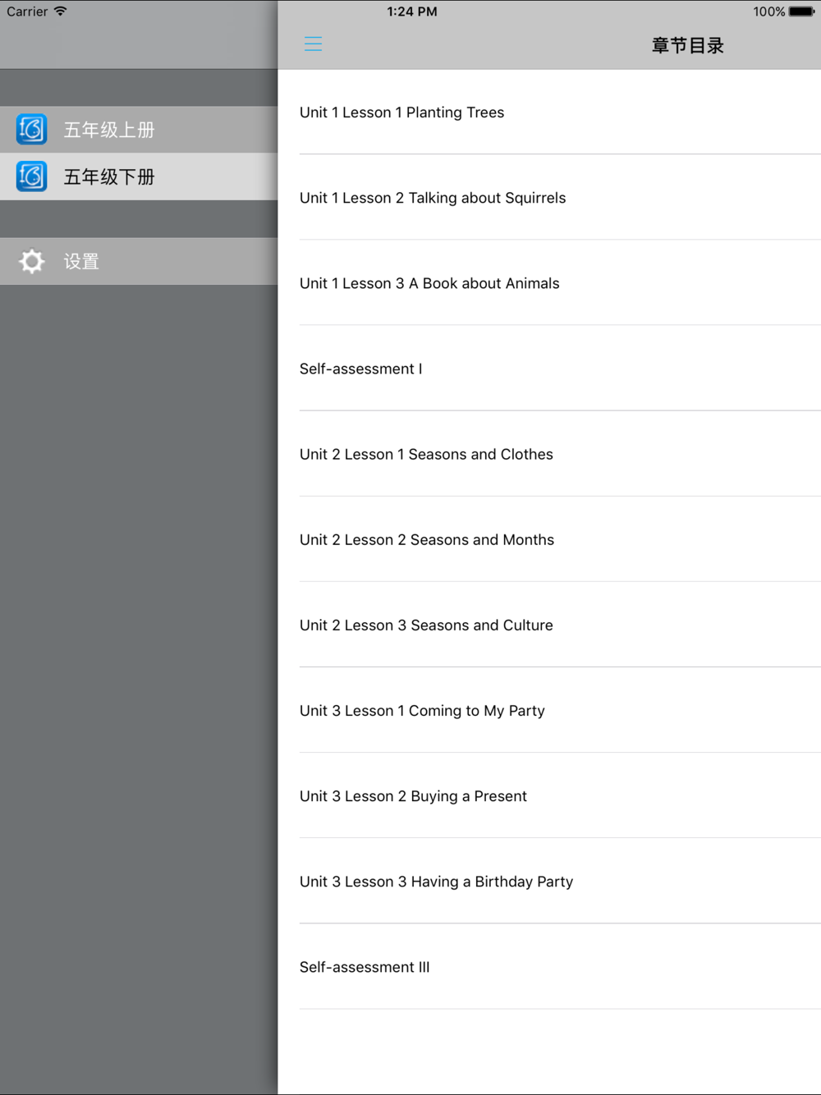821x1095 pixels.
Task: Open Self-assessment III chapter
Action: click(549, 966)
